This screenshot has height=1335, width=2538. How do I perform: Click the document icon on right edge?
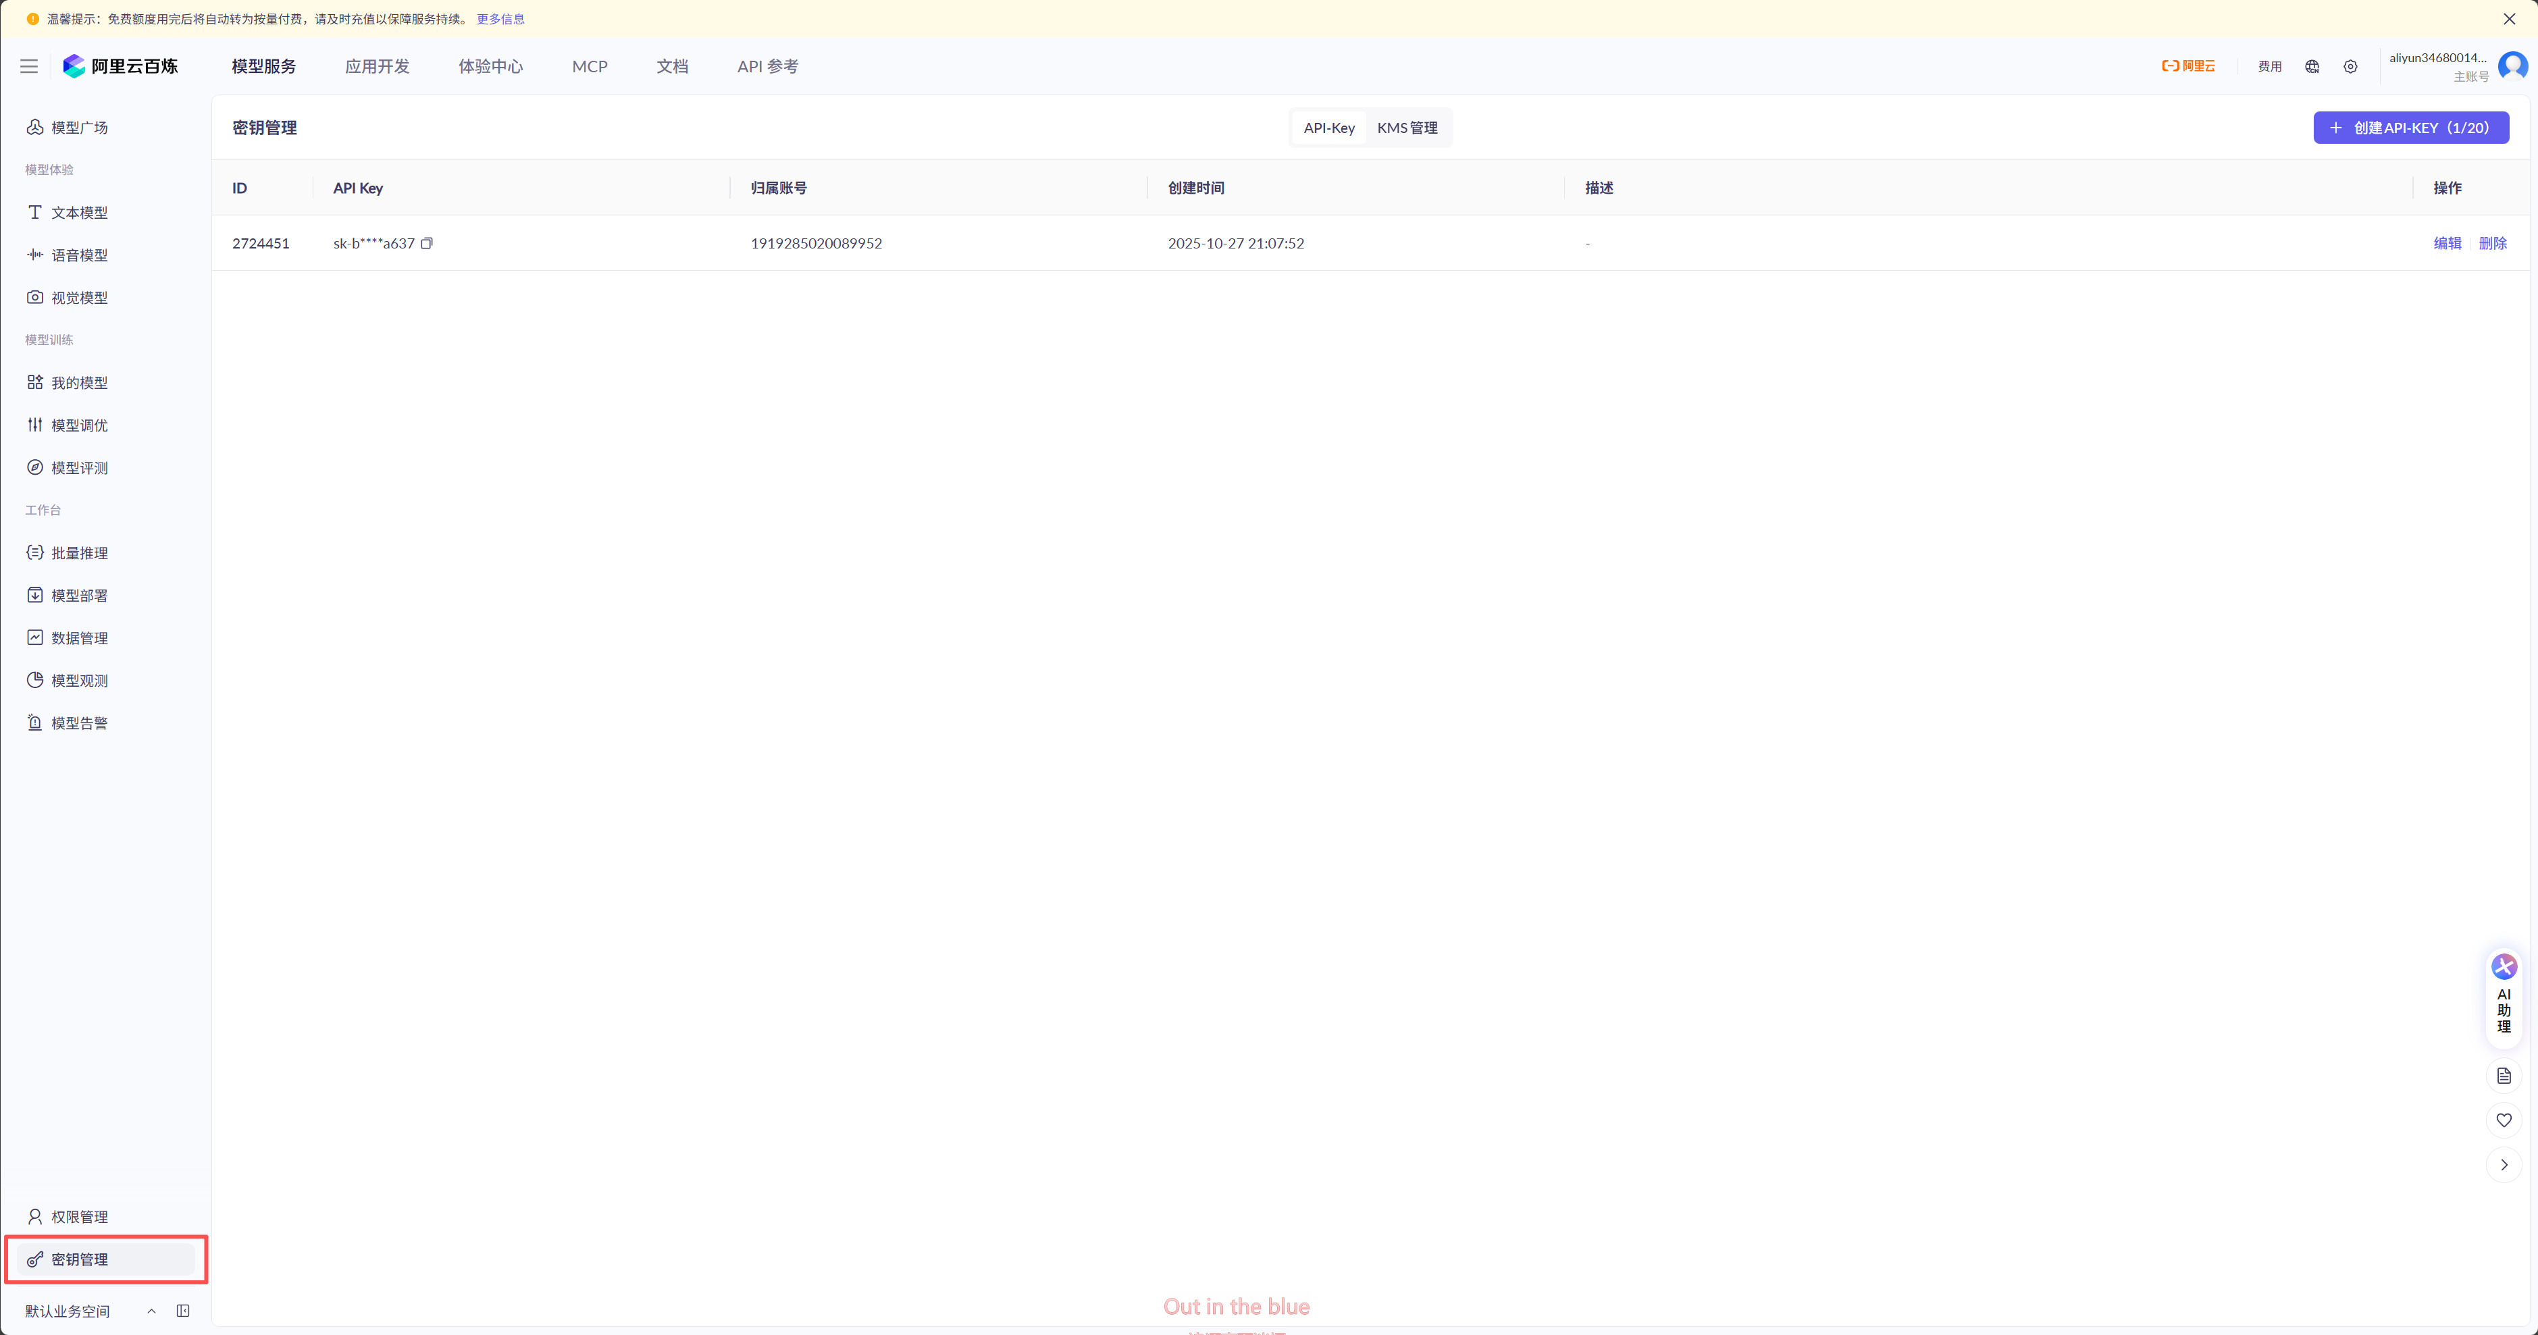click(x=2504, y=1075)
